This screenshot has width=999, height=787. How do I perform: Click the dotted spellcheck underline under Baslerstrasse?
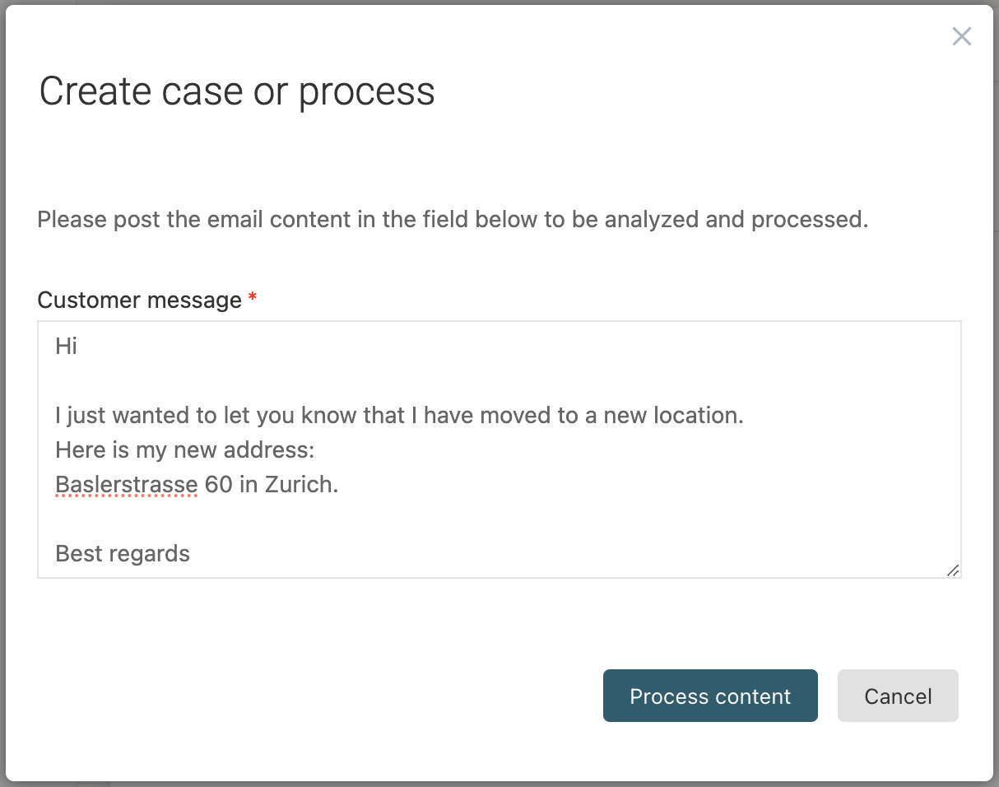click(126, 495)
